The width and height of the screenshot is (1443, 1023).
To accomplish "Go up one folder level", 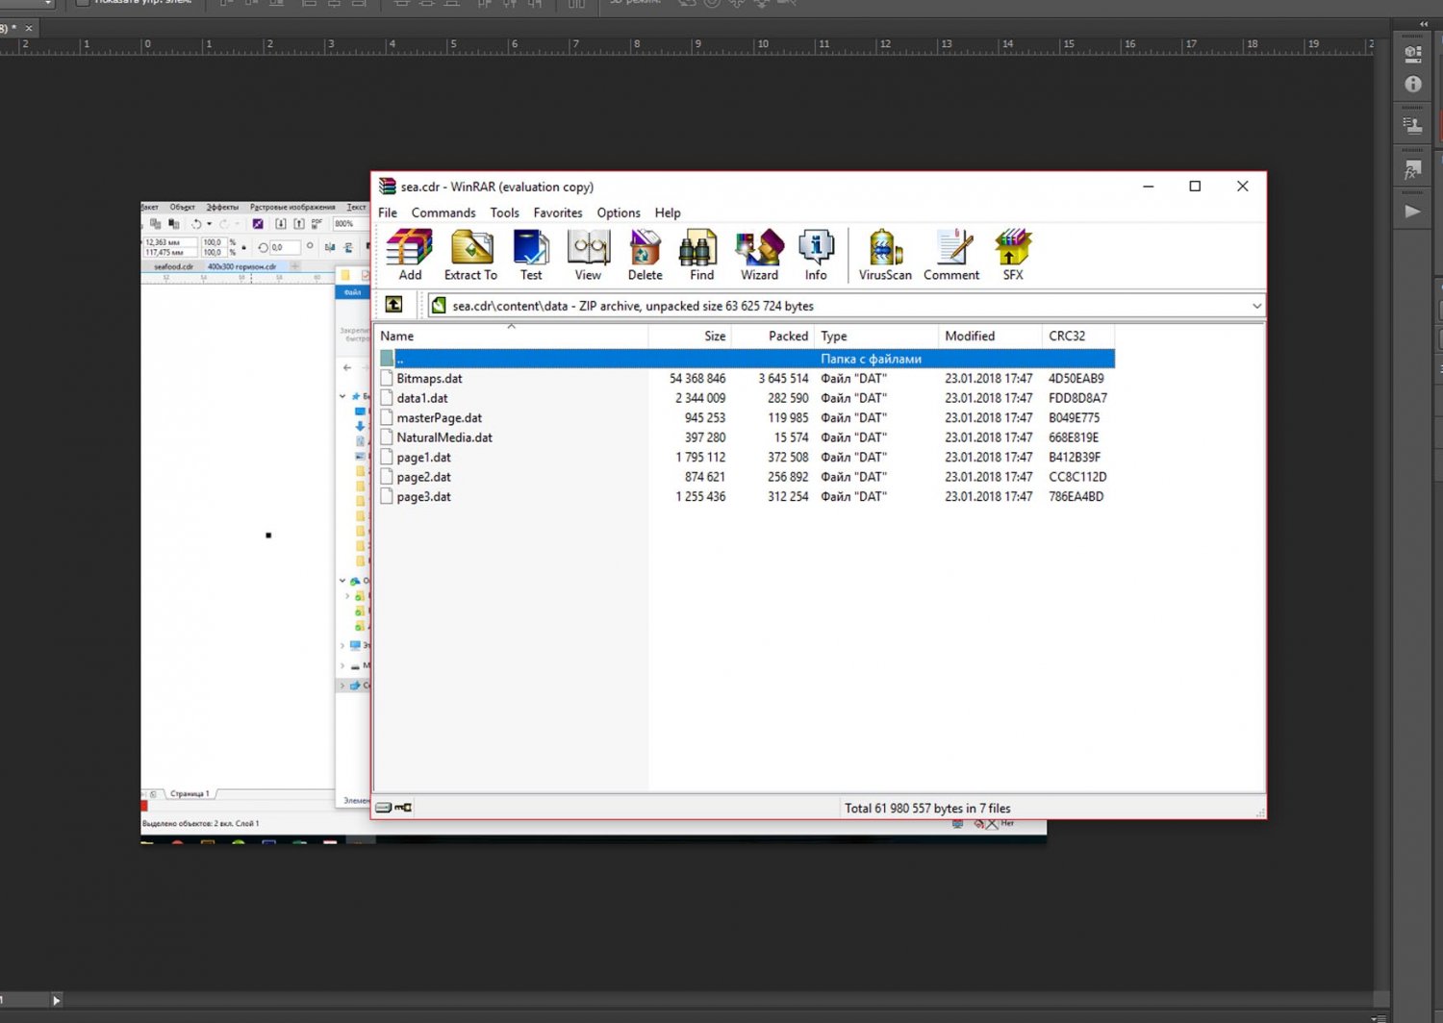I will tap(394, 305).
